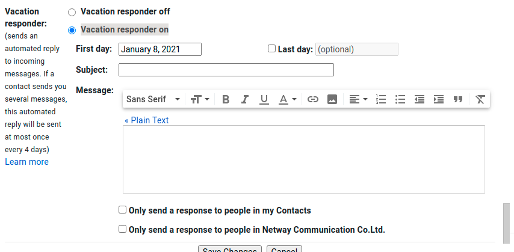The height and width of the screenshot is (252, 514).
Task: Click the insert image icon
Action: (x=332, y=99)
